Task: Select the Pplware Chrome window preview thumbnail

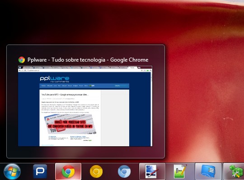Action: [85, 106]
